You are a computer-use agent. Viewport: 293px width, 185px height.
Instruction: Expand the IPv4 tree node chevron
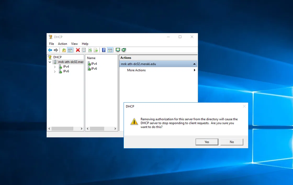[x=54, y=66]
